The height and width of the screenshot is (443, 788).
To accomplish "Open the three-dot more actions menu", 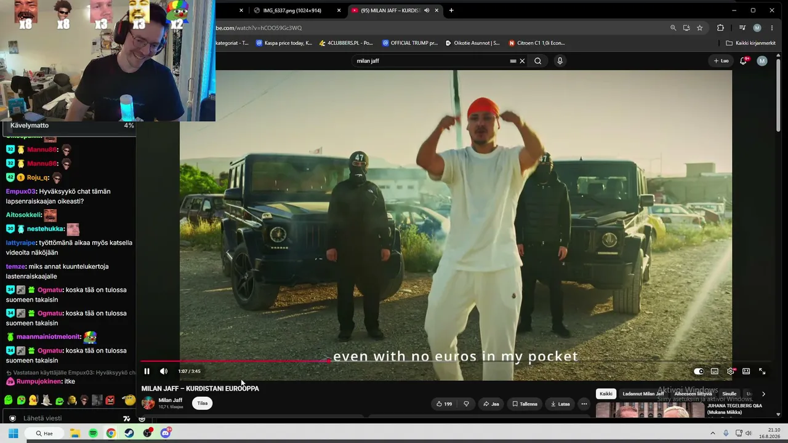I will click(584, 404).
